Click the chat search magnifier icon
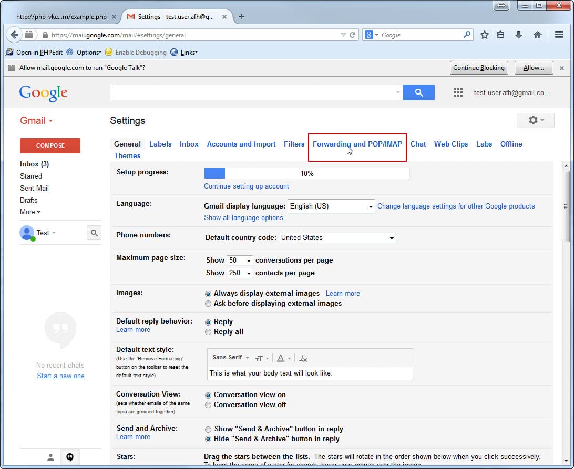The width and height of the screenshot is (574, 469). point(94,233)
